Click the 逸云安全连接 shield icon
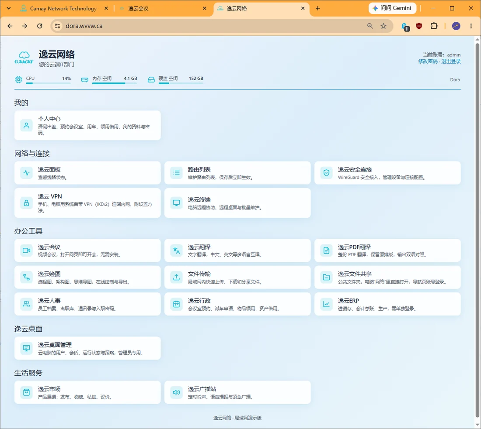 326,173
